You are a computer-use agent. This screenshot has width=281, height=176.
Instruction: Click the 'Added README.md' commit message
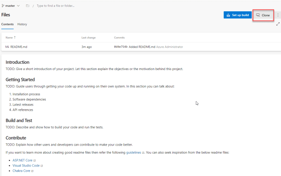click(142, 47)
